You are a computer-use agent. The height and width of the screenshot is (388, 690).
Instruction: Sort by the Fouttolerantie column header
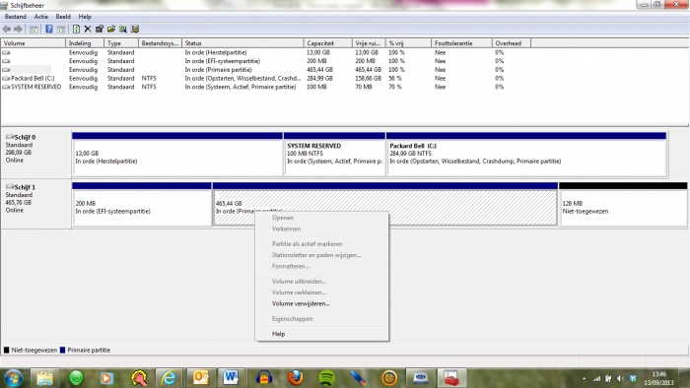[x=461, y=43]
